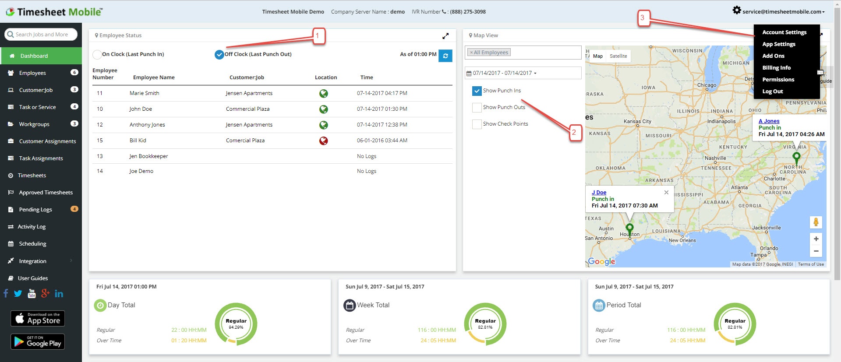Close the J Doe map info popup
The height and width of the screenshot is (362, 841).
(666, 193)
